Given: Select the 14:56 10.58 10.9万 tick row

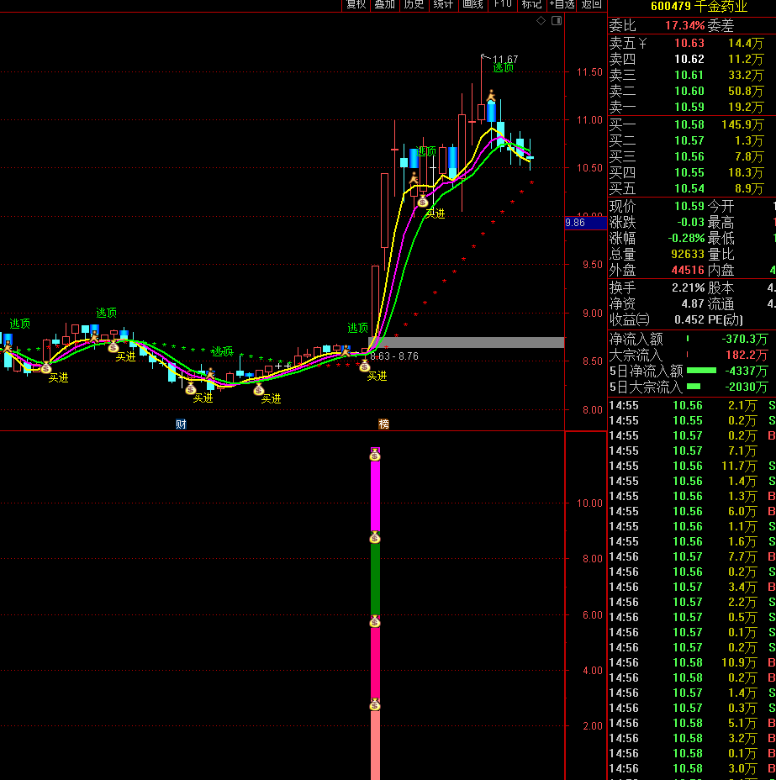Looking at the screenshot, I should [x=692, y=662].
